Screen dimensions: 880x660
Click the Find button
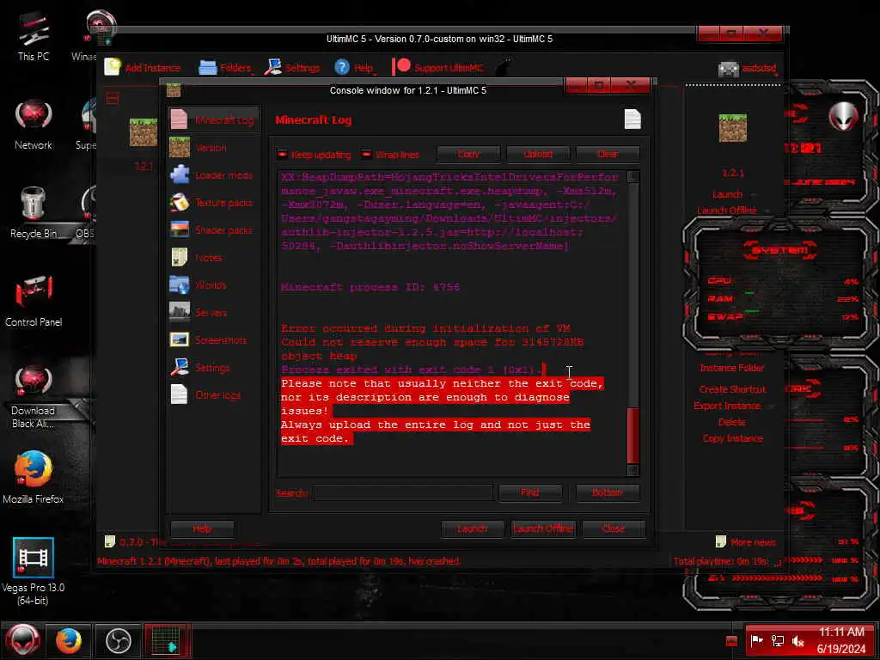(x=529, y=492)
